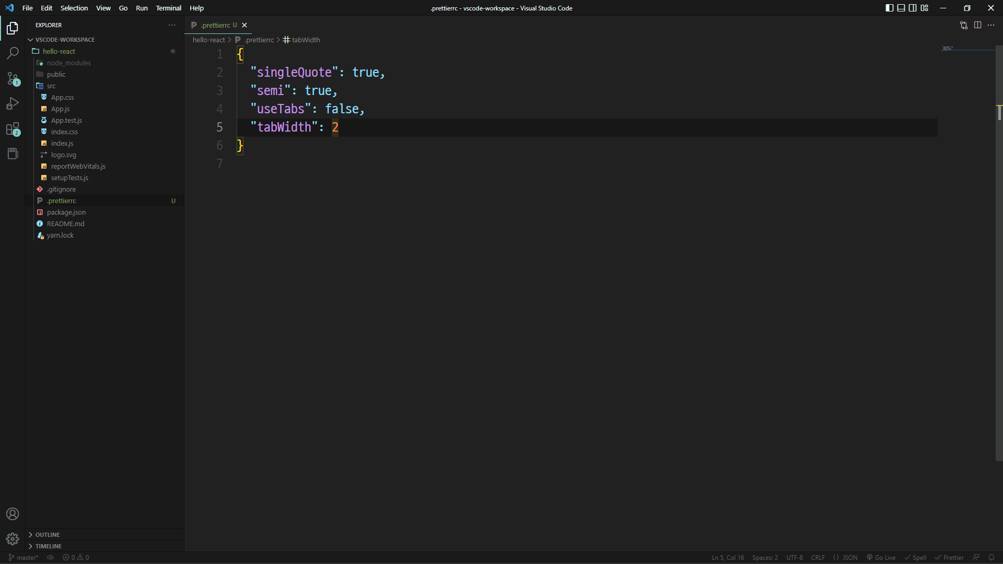Viewport: 1003px width, 564px height.
Task: Expand the node_modules folder
Action: click(x=104, y=63)
